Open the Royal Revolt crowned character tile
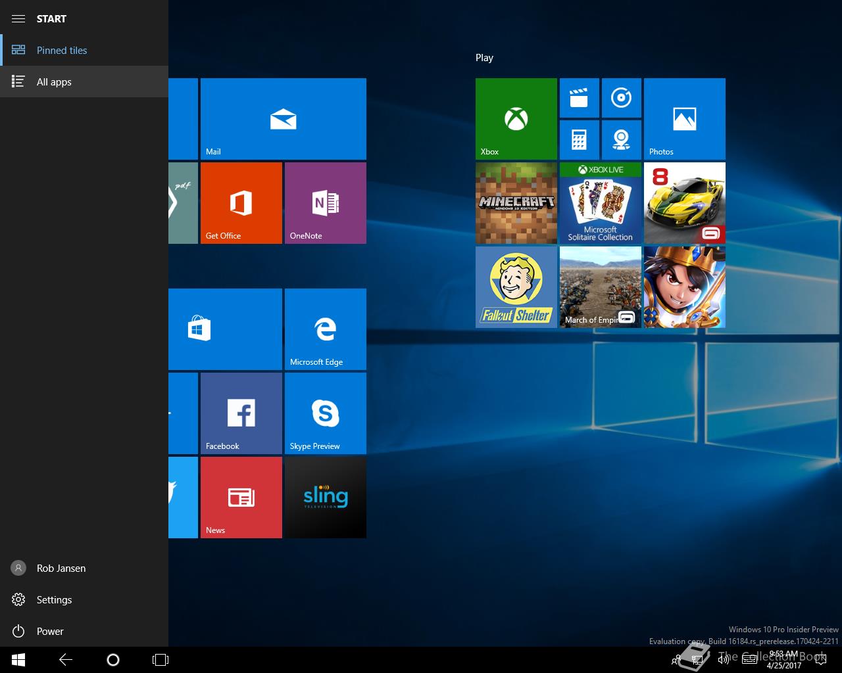842x673 pixels. 685,287
